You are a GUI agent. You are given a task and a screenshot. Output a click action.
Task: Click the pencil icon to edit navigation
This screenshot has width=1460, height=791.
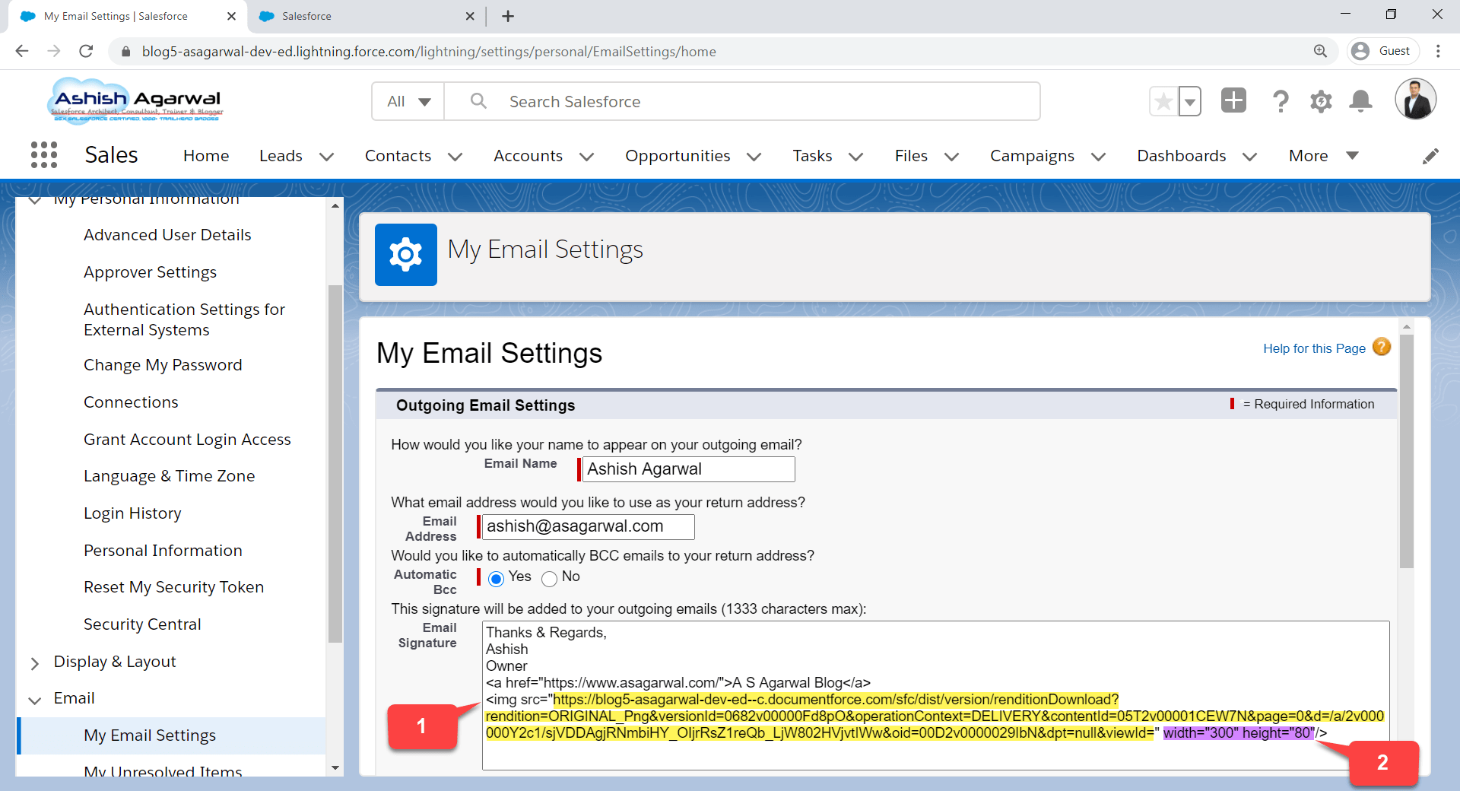click(x=1430, y=156)
